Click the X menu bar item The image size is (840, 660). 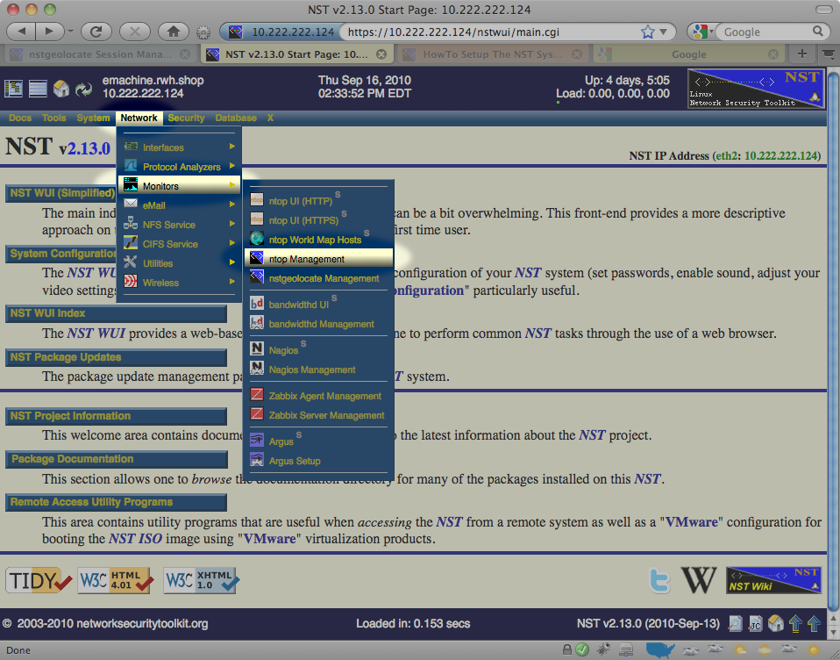[x=270, y=118]
